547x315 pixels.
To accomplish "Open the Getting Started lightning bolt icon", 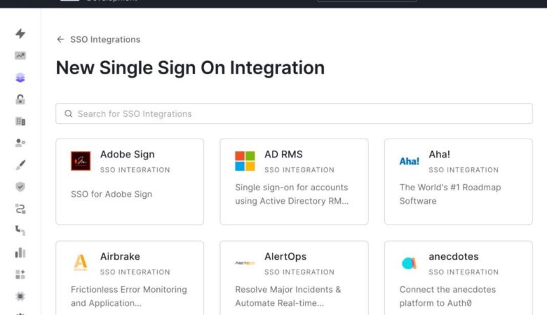I will (x=20, y=34).
